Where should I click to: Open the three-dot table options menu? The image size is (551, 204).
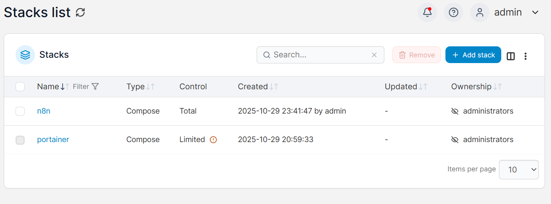(x=526, y=56)
